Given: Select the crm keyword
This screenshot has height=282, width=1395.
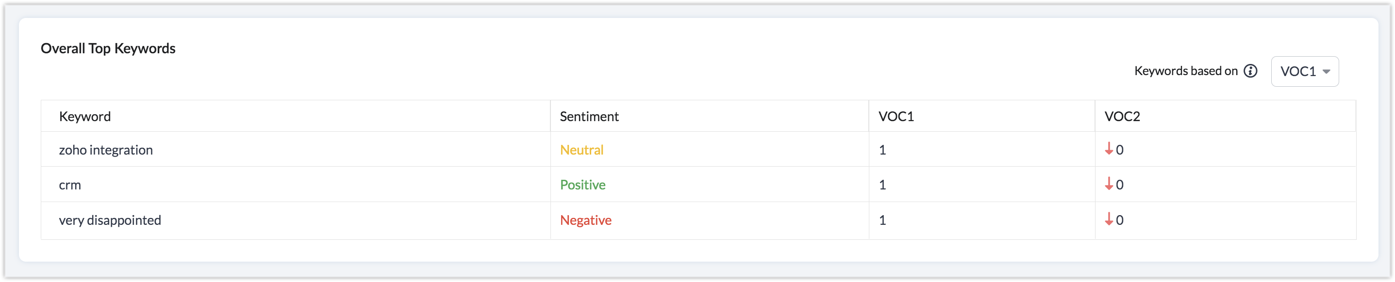Looking at the screenshot, I should tap(70, 185).
